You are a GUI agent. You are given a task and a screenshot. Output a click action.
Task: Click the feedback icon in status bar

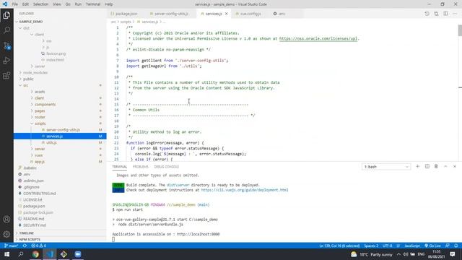click(448, 246)
